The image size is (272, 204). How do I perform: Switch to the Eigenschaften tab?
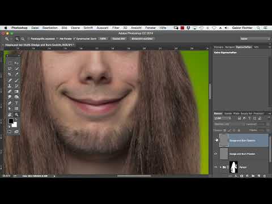(x=244, y=47)
